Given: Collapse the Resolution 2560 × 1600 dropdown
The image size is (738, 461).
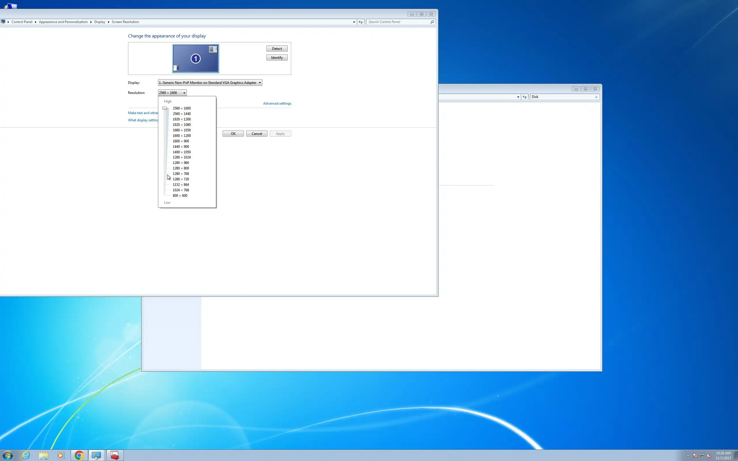Looking at the screenshot, I should click(x=172, y=93).
